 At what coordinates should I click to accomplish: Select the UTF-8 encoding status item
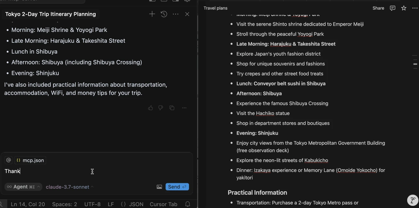coord(92,204)
